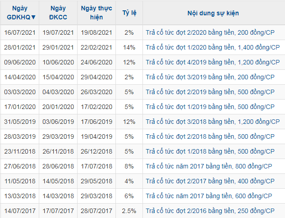Select the event 'Trả cổ tức đợt 4/2019'

(211, 62)
